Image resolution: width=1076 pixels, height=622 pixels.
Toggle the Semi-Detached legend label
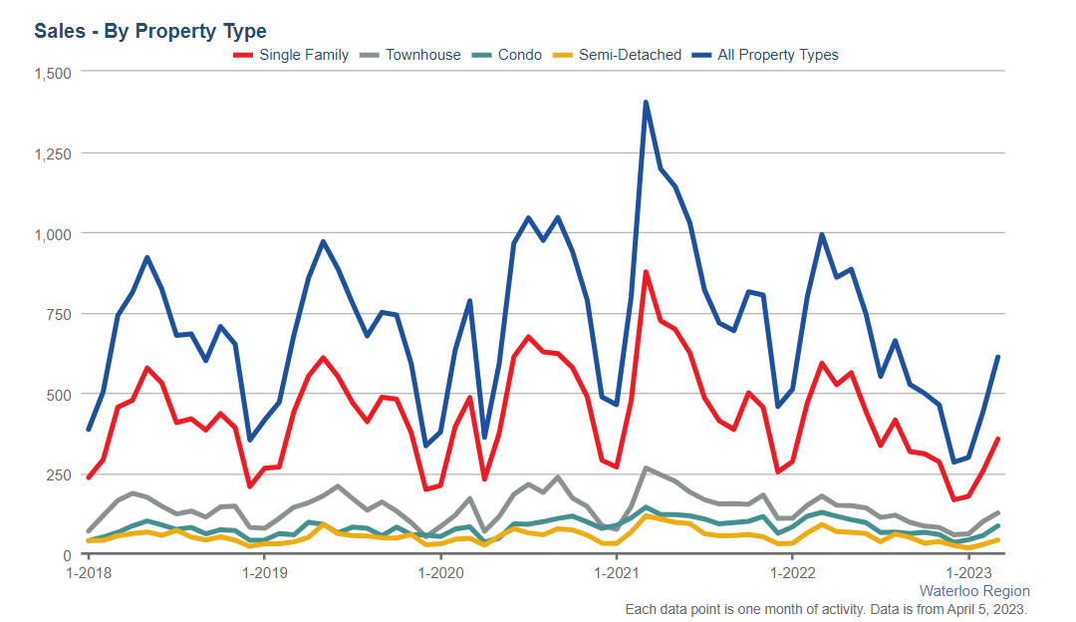(630, 55)
